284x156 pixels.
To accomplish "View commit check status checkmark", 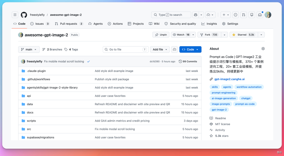I will tap(88, 61).
